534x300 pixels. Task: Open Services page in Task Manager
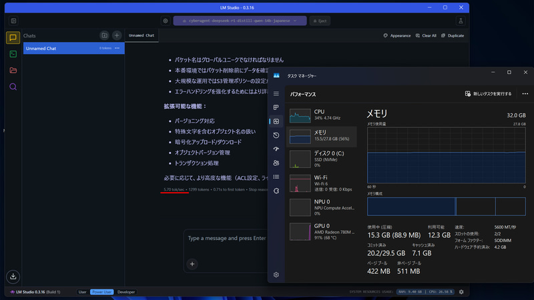click(276, 191)
